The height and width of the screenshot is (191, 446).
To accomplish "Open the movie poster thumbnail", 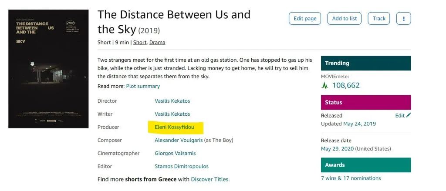I will coord(49,69).
